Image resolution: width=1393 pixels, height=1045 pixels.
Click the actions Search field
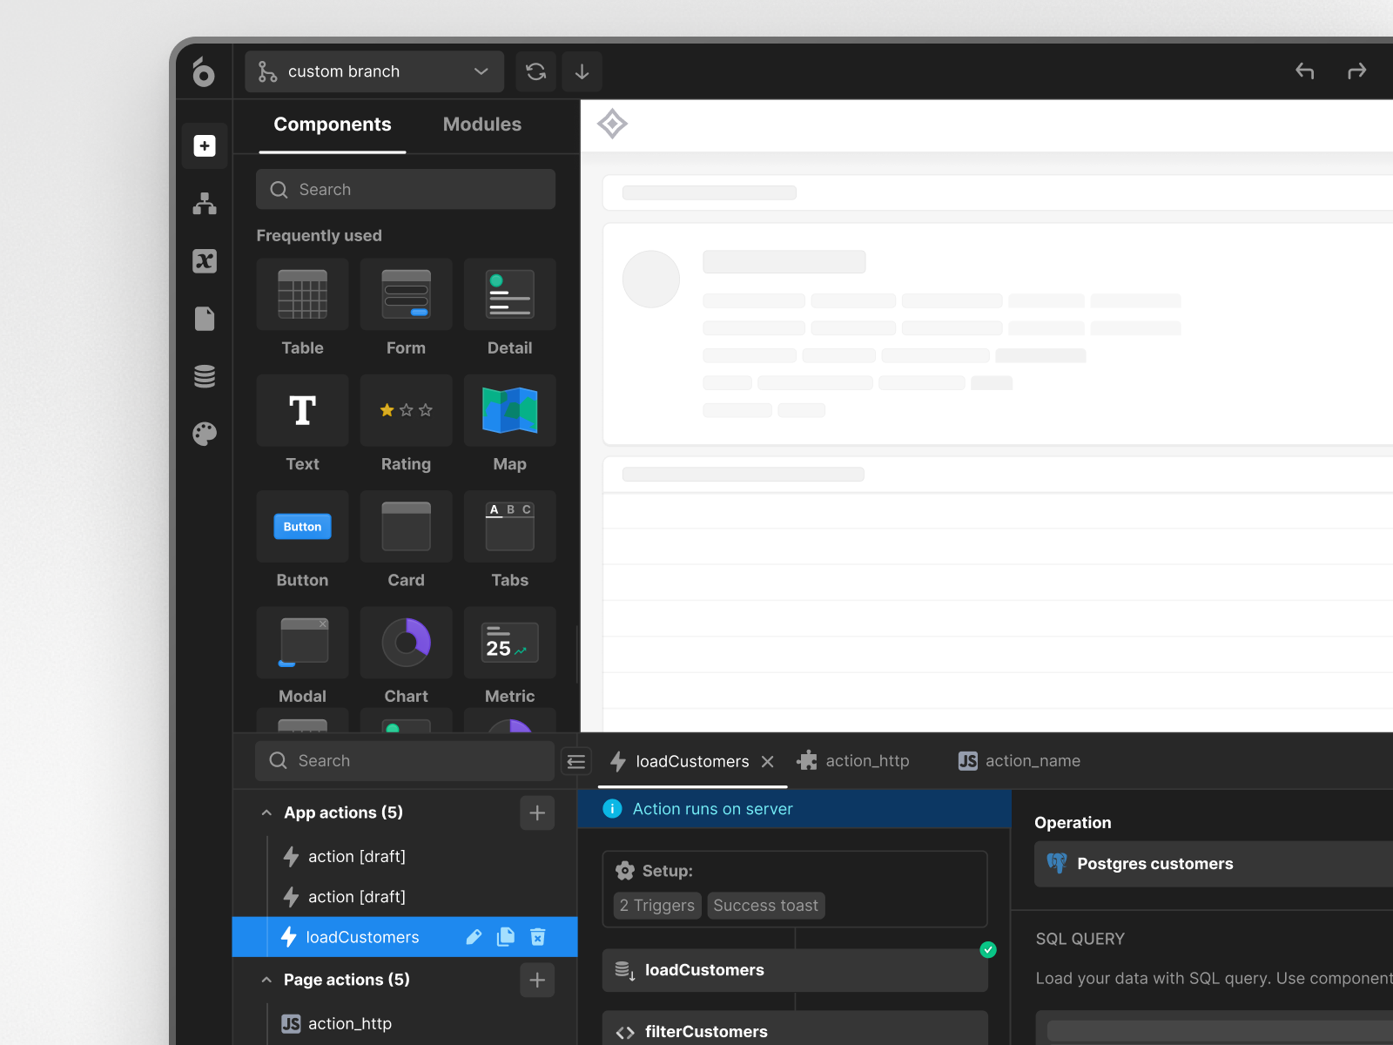click(405, 760)
